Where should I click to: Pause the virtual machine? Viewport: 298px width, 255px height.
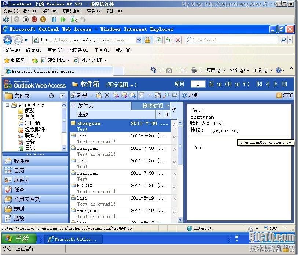[x=54, y=19]
